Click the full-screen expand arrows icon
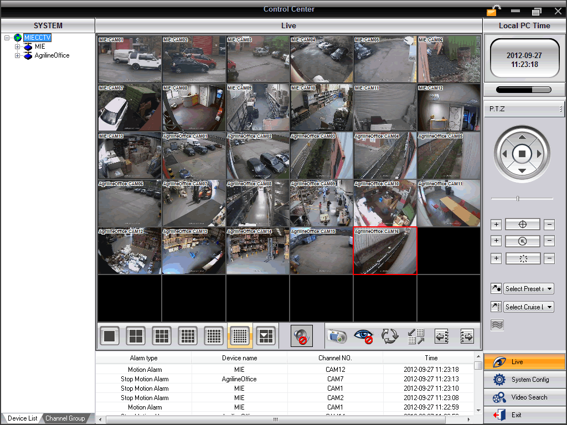The image size is (567, 425). (415, 336)
